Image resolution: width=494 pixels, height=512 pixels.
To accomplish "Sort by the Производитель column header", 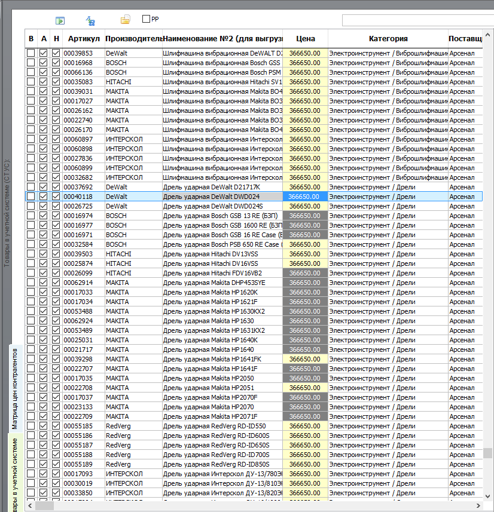I will [x=133, y=38].
